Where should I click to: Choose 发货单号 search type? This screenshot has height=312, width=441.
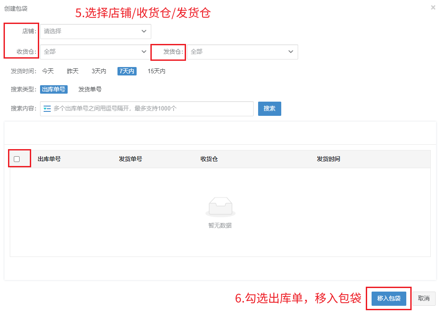[90, 90]
